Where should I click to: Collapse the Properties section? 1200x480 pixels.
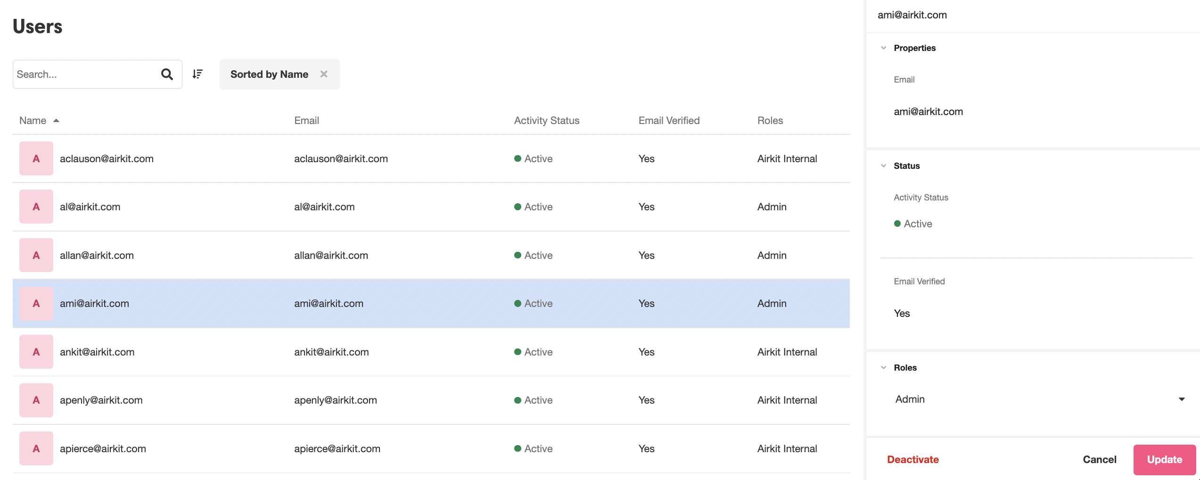pos(884,48)
